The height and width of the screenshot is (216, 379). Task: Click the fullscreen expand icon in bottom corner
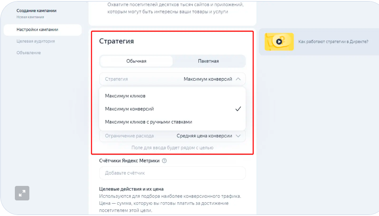tap(22, 193)
